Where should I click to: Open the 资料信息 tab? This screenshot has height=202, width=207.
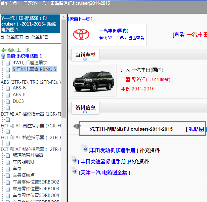pos(85,108)
